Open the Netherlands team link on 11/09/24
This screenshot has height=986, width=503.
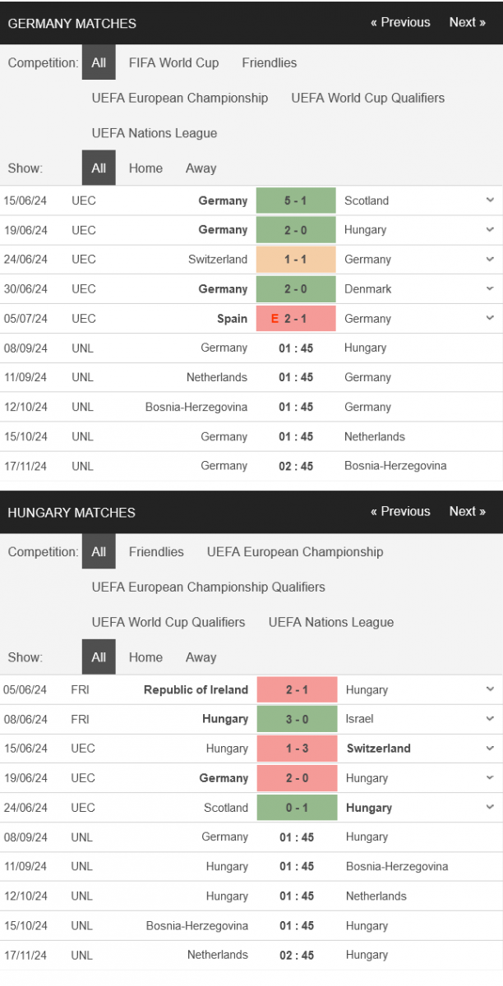pos(218,377)
